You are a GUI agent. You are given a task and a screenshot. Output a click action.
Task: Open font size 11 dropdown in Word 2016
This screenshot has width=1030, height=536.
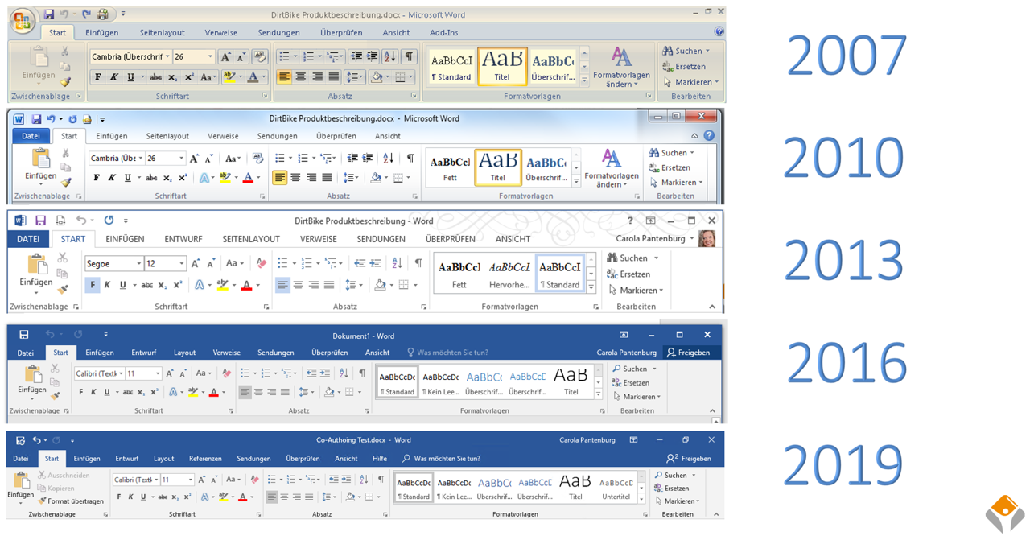pos(157,373)
